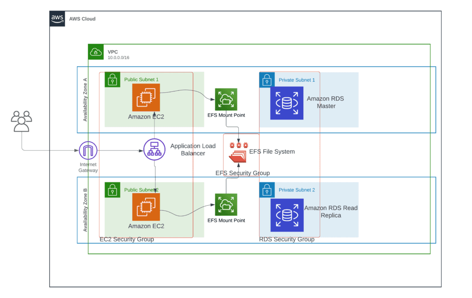Select Amazon EC2 label in Availability Zone B
The width and height of the screenshot is (472, 298).
pyautogui.click(x=146, y=226)
